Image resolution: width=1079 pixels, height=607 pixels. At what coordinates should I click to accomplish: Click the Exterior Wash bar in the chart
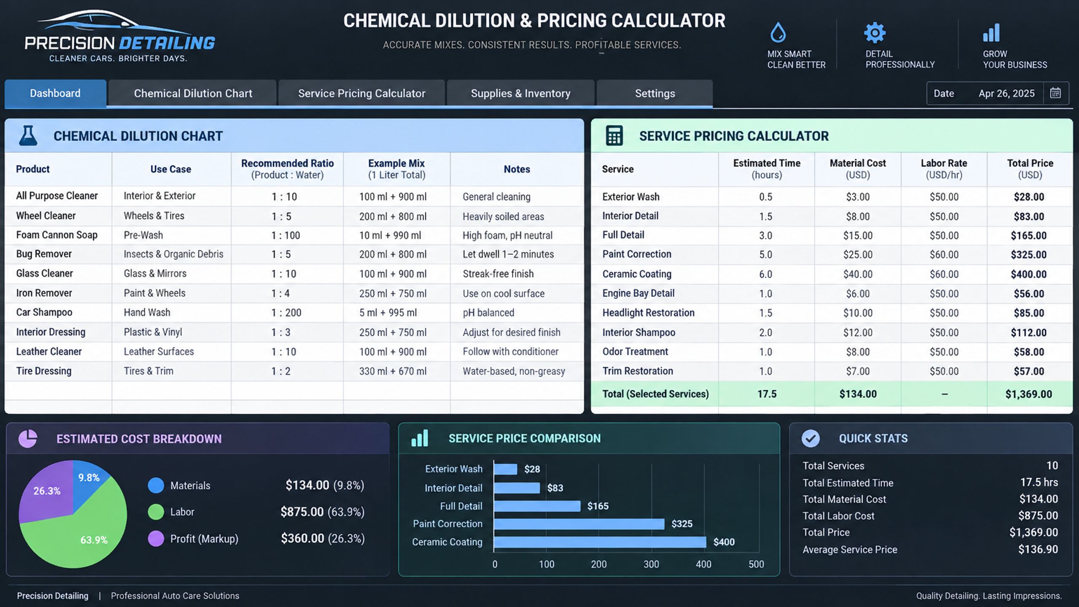click(x=505, y=469)
